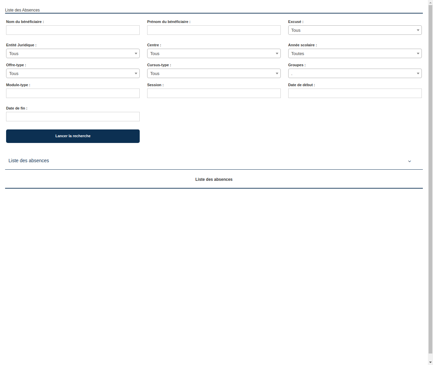
Task: Select the Date de fin input
Action: tap(73, 117)
